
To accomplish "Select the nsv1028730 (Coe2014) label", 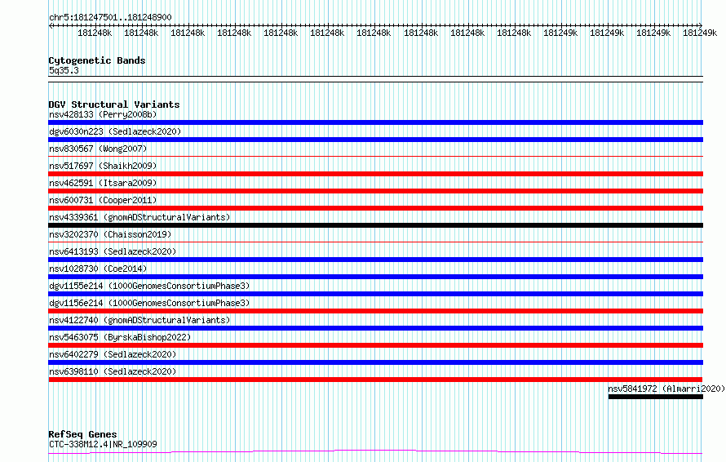I will point(98,269).
